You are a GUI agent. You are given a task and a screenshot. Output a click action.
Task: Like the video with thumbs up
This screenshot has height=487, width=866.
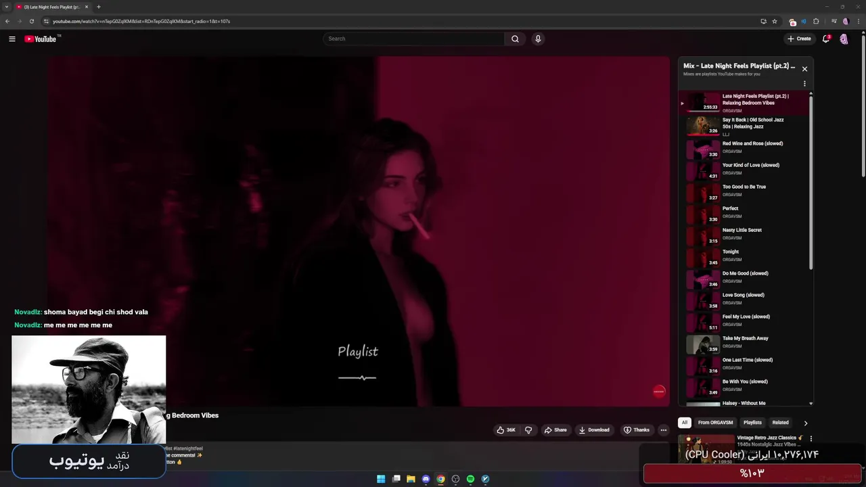[506, 430]
